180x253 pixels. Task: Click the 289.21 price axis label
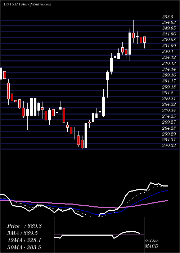tap(168, 98)
